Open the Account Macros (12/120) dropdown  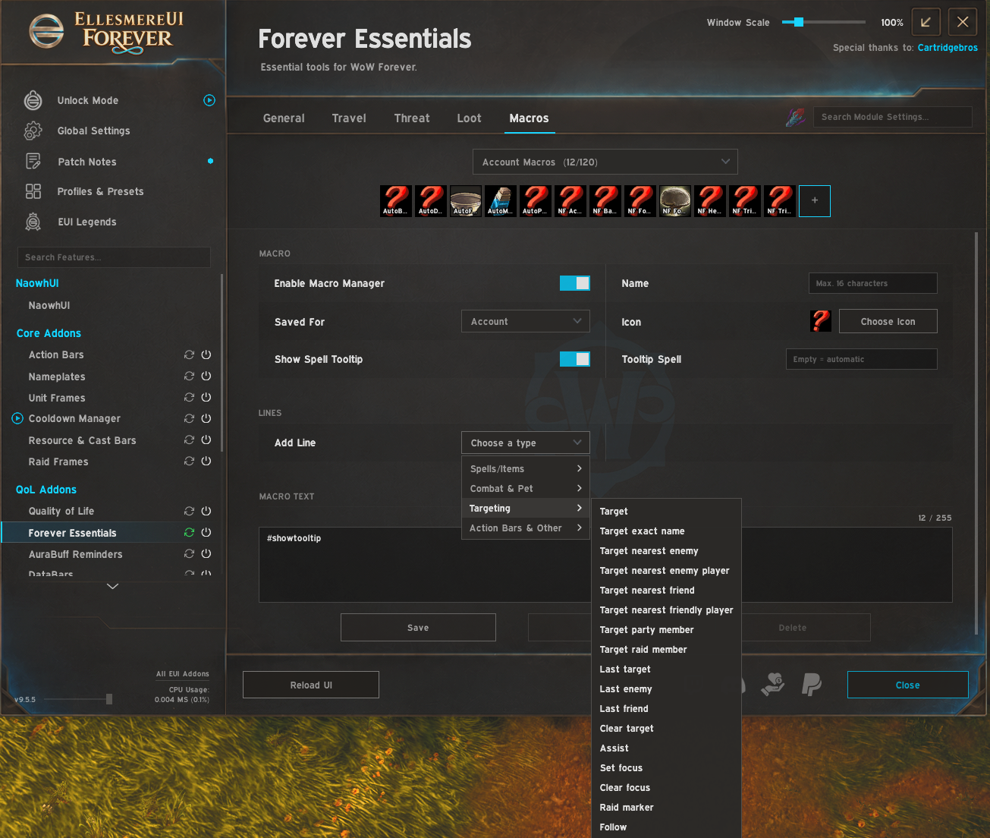pyautogui.click(x=605, y=162)
